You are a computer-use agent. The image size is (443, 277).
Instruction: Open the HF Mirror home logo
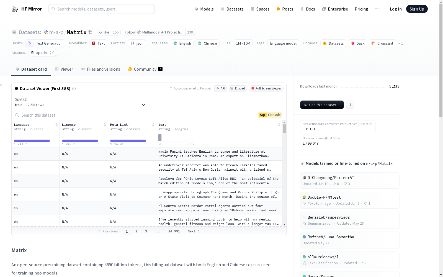tap(27, 9)
